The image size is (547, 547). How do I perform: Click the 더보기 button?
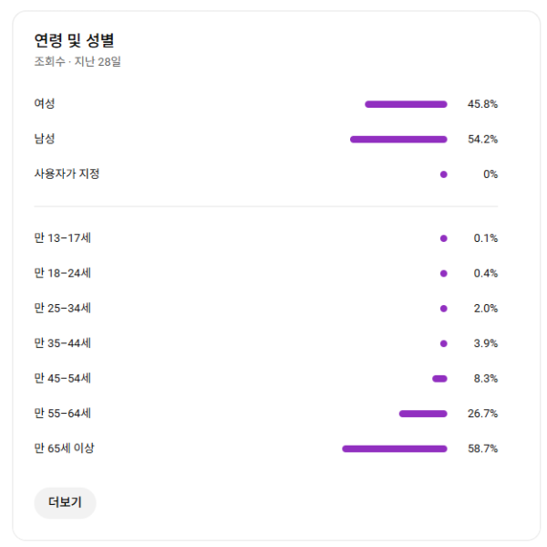click(65, 502)
